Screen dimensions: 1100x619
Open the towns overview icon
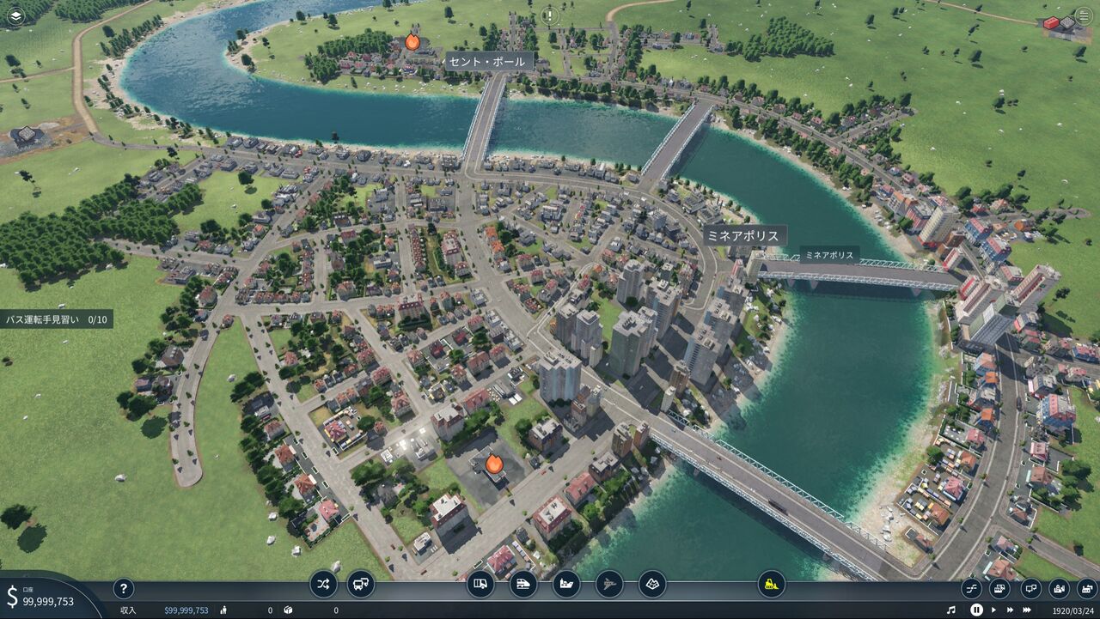(x=1060, y=588)
